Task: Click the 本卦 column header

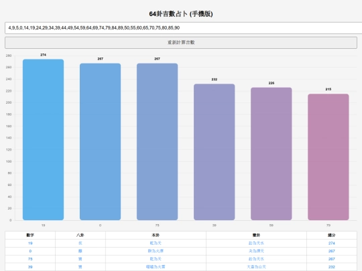Action: click(x=156, y=236)
